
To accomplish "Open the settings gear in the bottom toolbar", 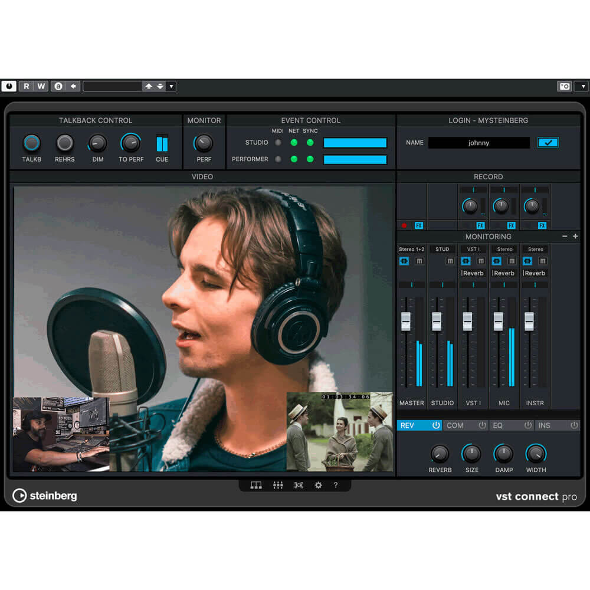I will pyautogui.click(x=318, y=485).
